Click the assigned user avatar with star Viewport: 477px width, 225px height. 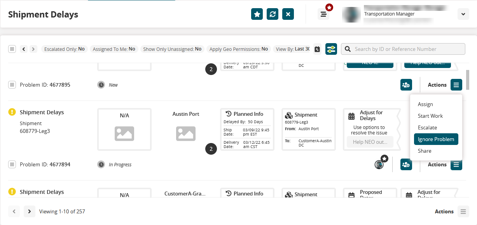pyautogui.click(x=379, y=164)
